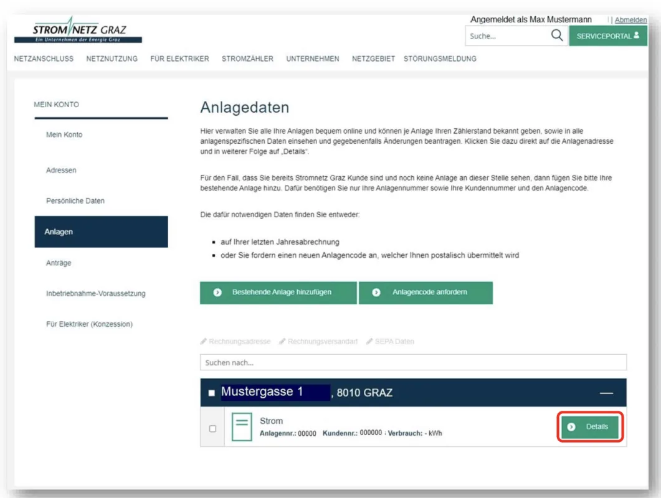This screenshot has height=498, width=661.
Task: Click Anlagencode anfordern button
Action: pyautogui.click(x=426, y=293)
